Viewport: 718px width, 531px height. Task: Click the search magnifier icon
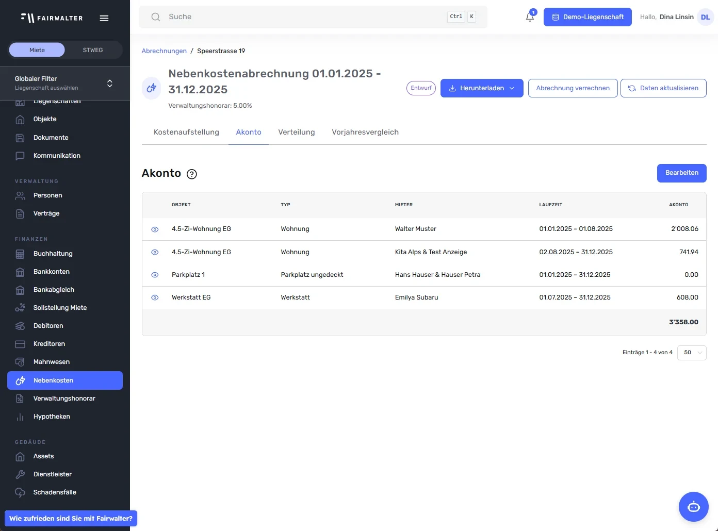[155, 17]
